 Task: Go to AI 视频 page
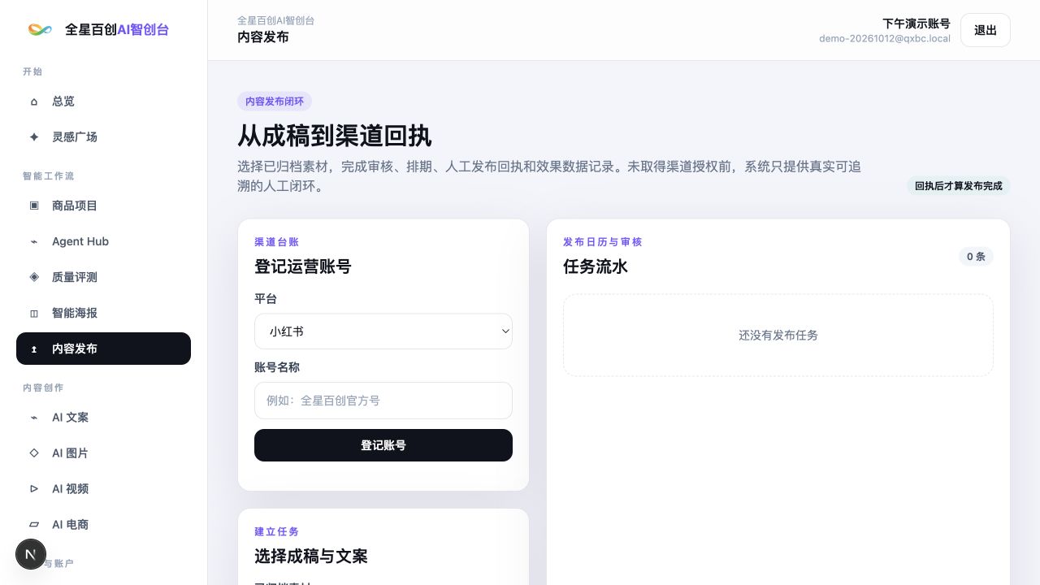click(103, 488)
